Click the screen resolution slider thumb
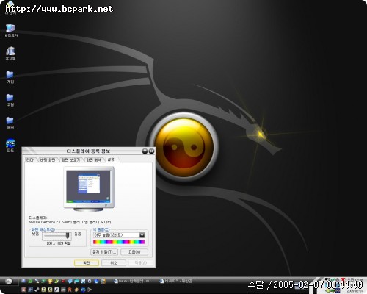This screenshot has height=294, width=367. click(x=68, y=236)
